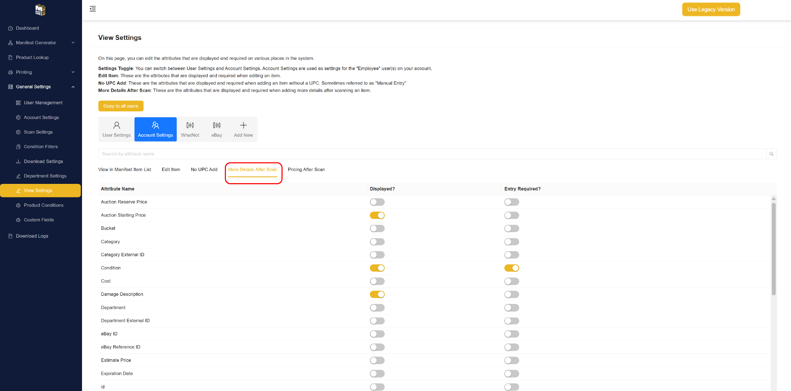
Task: Click Use Legacy Version button
Action: [711, 10]
